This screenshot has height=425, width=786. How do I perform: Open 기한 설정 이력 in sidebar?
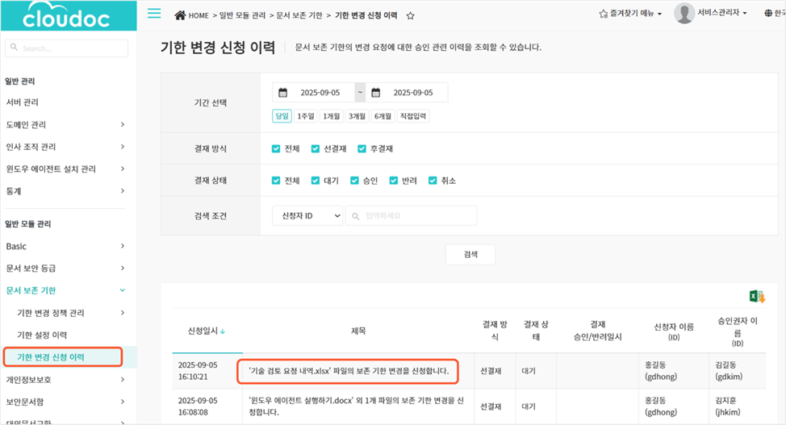click(x=41, y=335)
